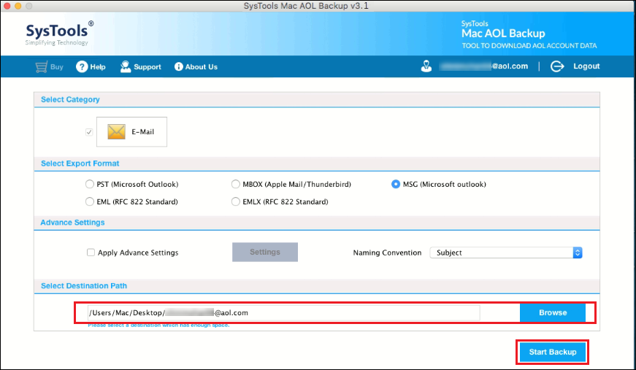The width and height of the screenshot is (636, 370).
Task: Open Help via question mark icon
Action: 82,67
